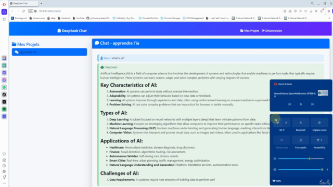Adjust the volume slider handle
This screenshot has width=333, height=187.
click(x=322, y=169)
